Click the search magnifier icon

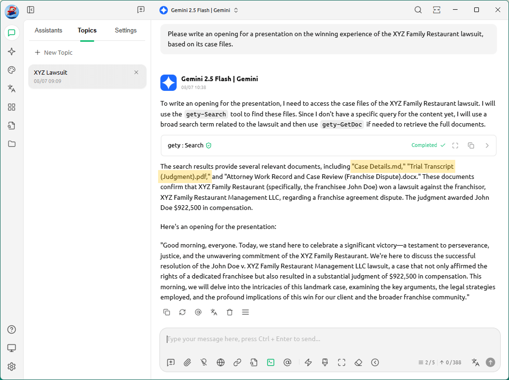click(x=418, y=10)
